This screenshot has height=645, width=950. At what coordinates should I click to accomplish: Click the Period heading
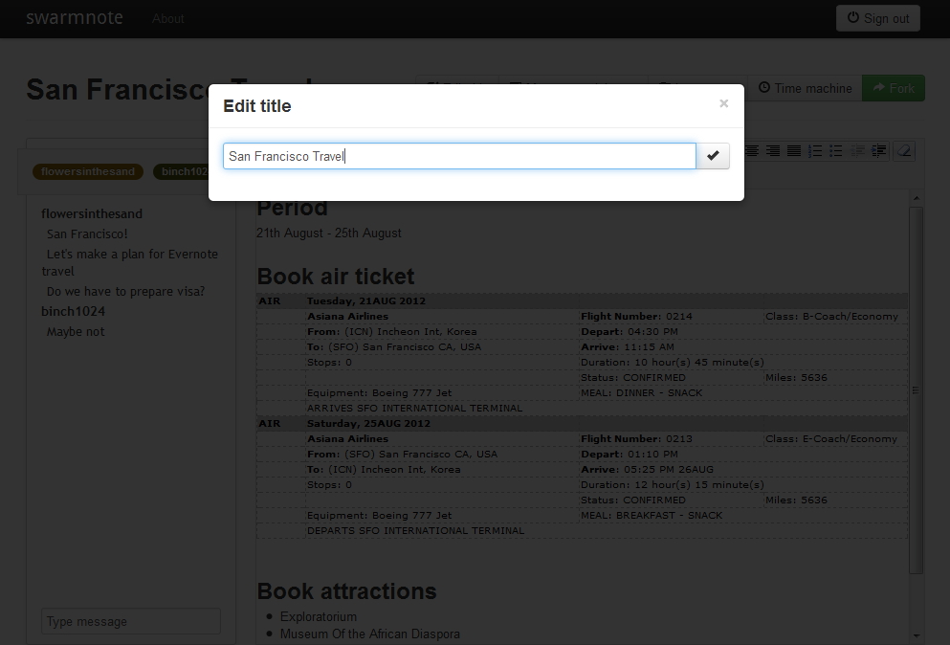[x=292, y=208]
